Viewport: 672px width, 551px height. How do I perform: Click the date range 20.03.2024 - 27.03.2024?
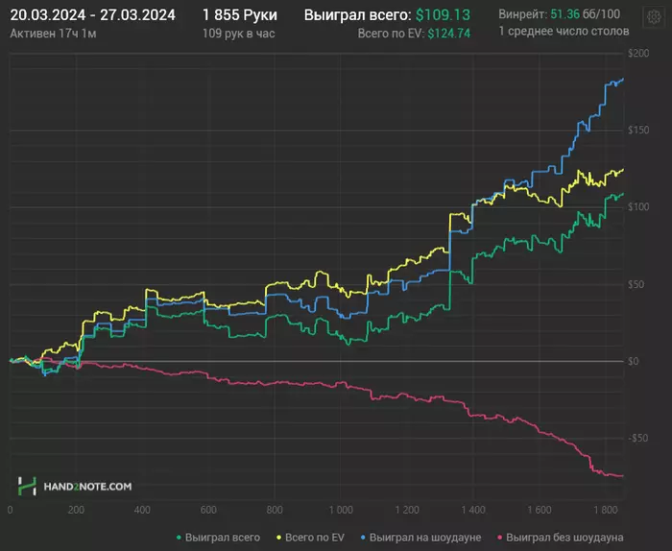coord(92,15)
